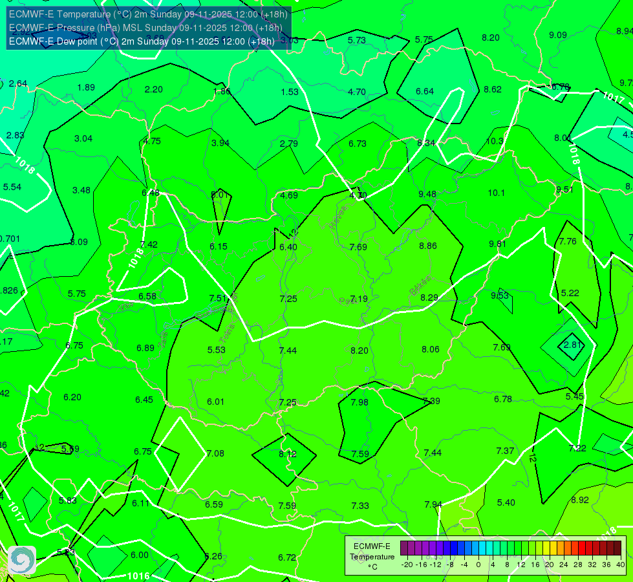
Task: Click the temperature value 6.72
Action: 287,558
